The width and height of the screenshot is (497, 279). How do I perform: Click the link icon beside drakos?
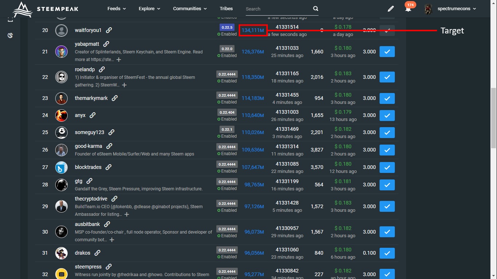[98, 253]
